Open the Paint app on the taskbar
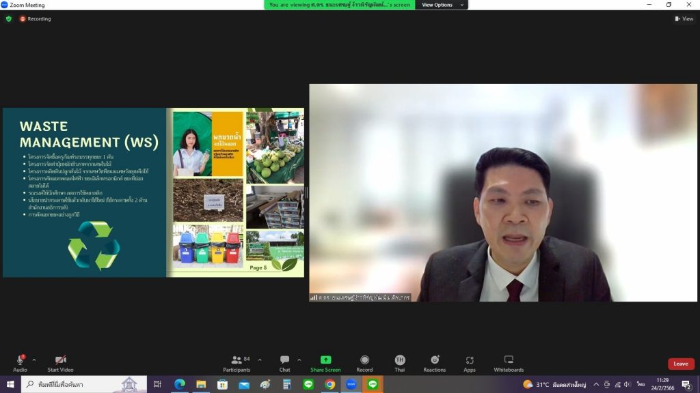 tap(265, 384)
